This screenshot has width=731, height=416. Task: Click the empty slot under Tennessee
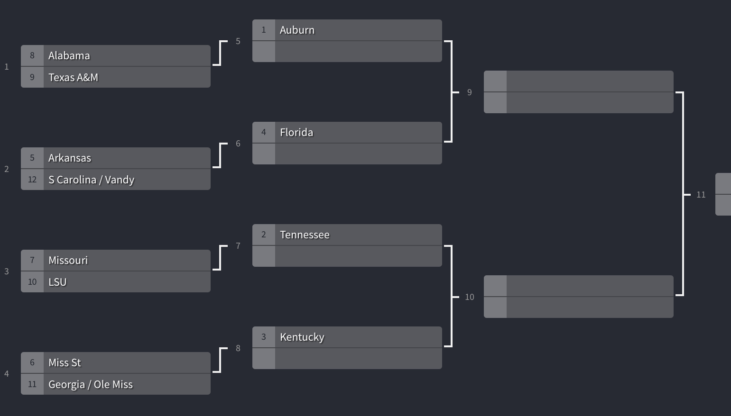[347, 256]
